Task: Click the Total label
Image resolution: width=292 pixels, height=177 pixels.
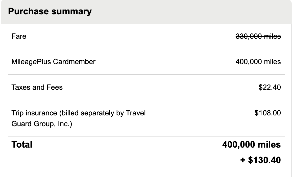Action: coord(21,145)
